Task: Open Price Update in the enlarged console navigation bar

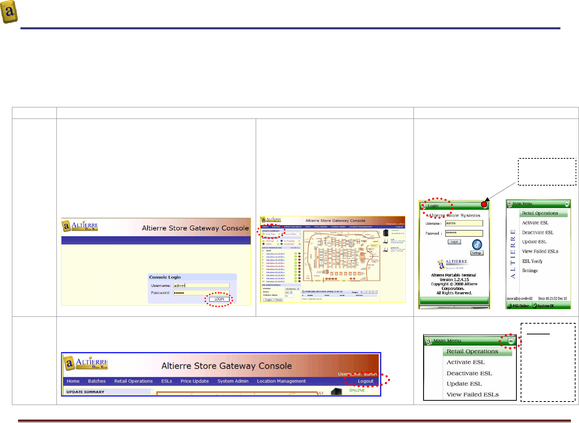Action: click(195, 381)
